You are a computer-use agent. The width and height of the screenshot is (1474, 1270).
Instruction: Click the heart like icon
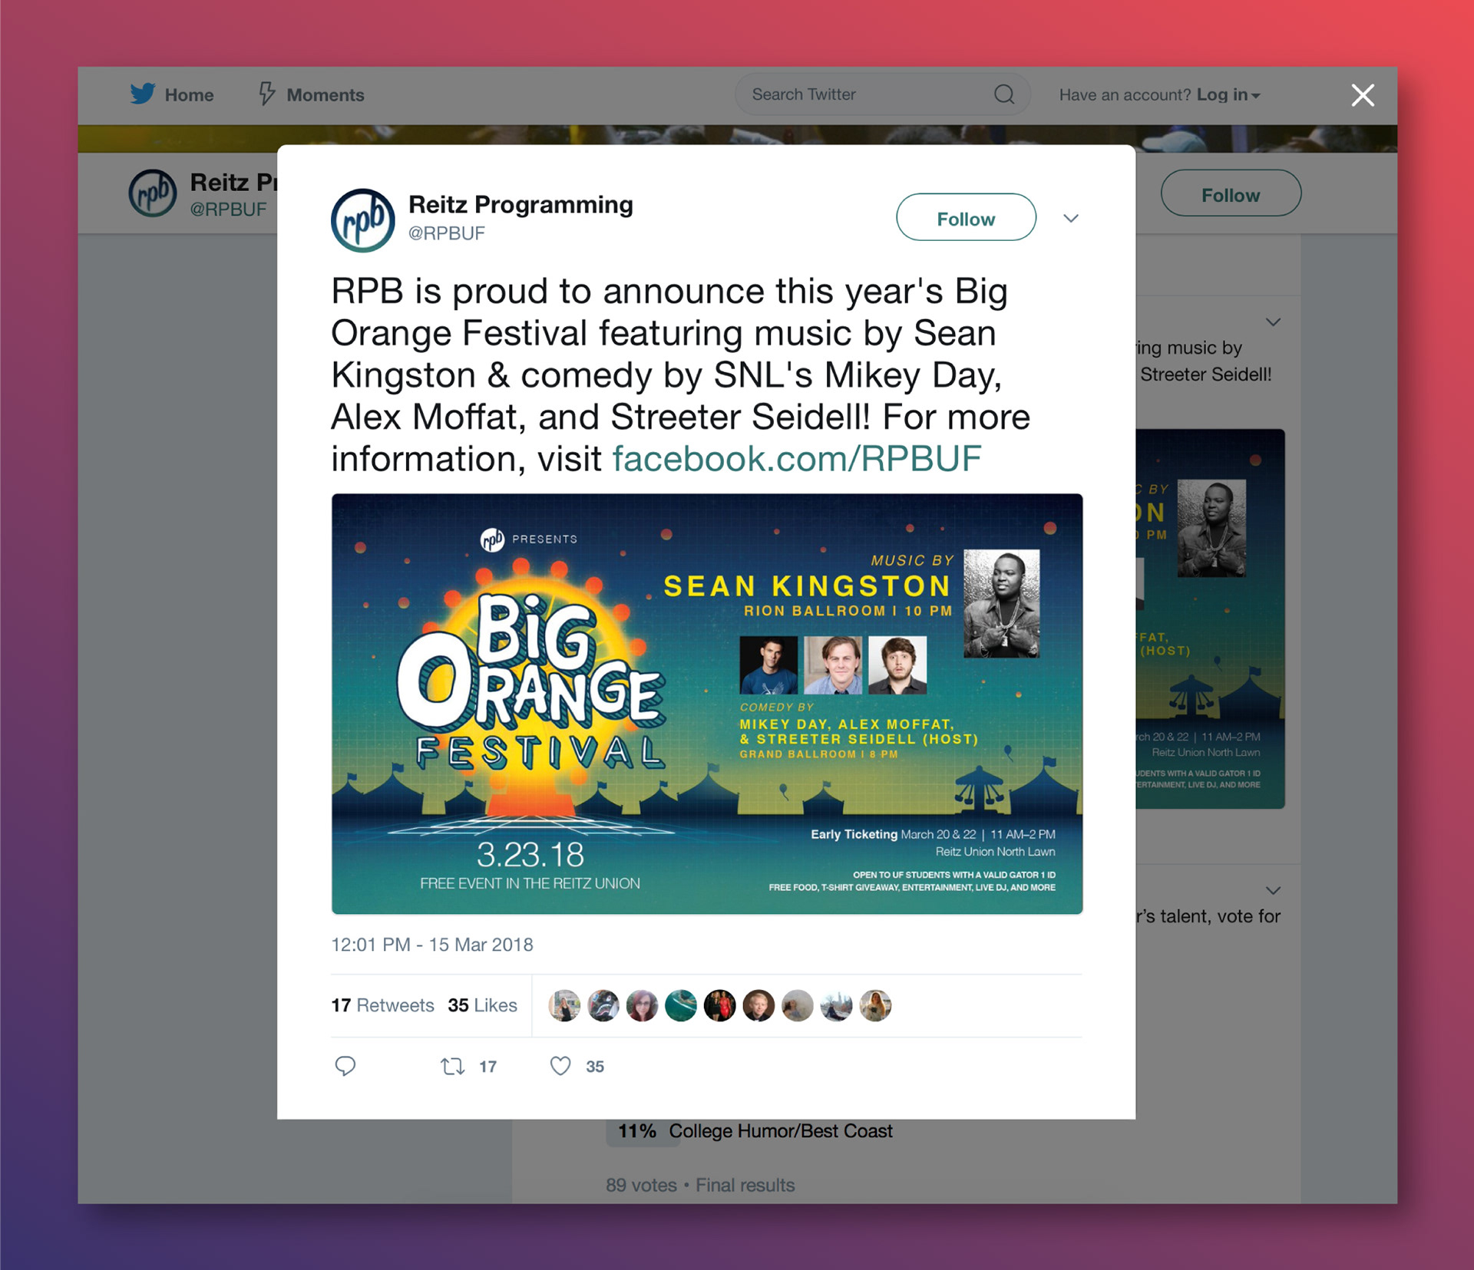pyautogui.click(x=560, y=1066)
